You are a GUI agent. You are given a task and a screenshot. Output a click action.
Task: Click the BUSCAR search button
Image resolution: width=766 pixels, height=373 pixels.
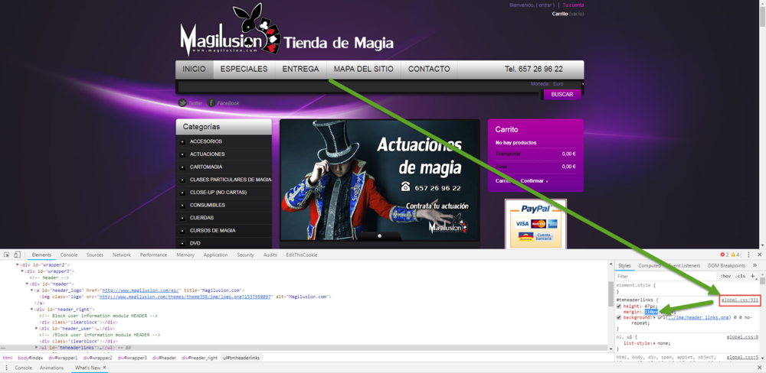point(561,95)
